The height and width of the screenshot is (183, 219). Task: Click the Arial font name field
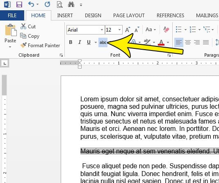(x=84, y=30)
